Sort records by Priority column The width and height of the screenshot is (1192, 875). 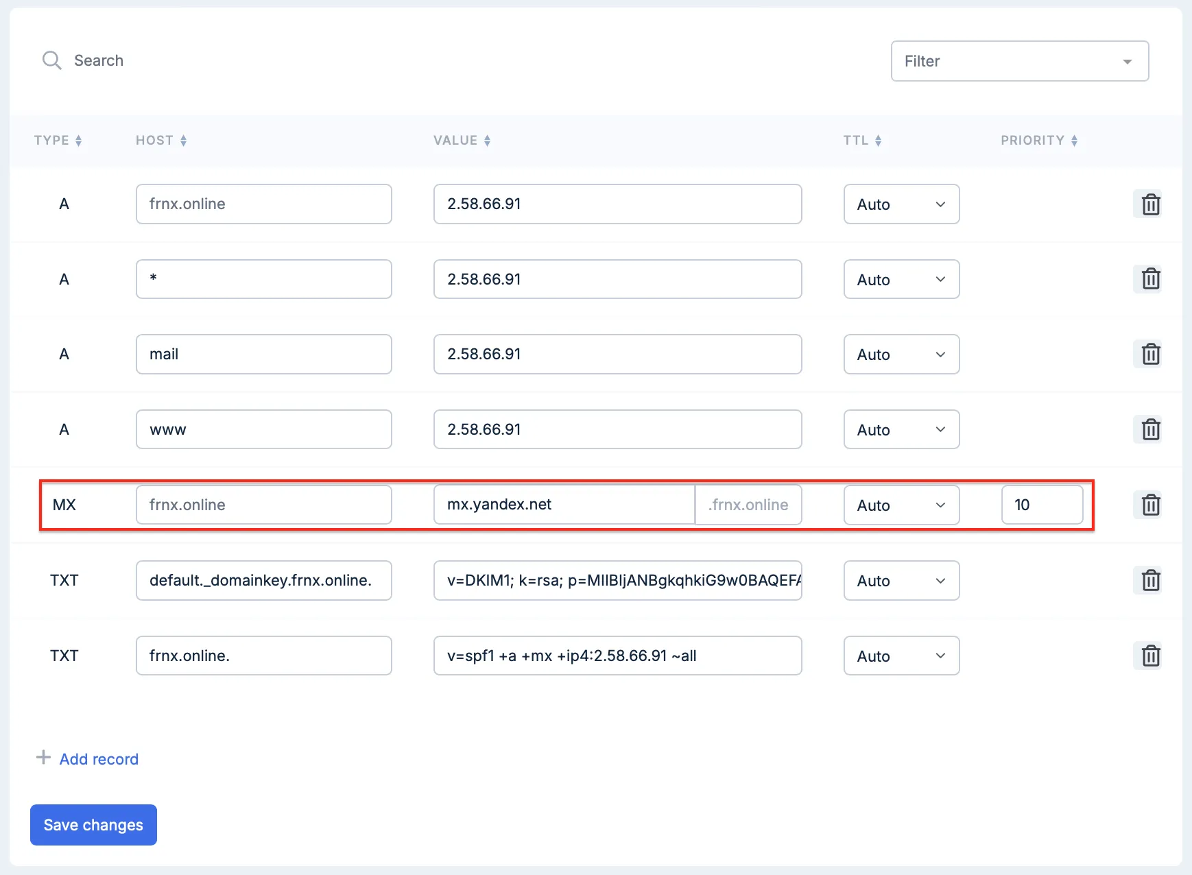(1038, 141)
